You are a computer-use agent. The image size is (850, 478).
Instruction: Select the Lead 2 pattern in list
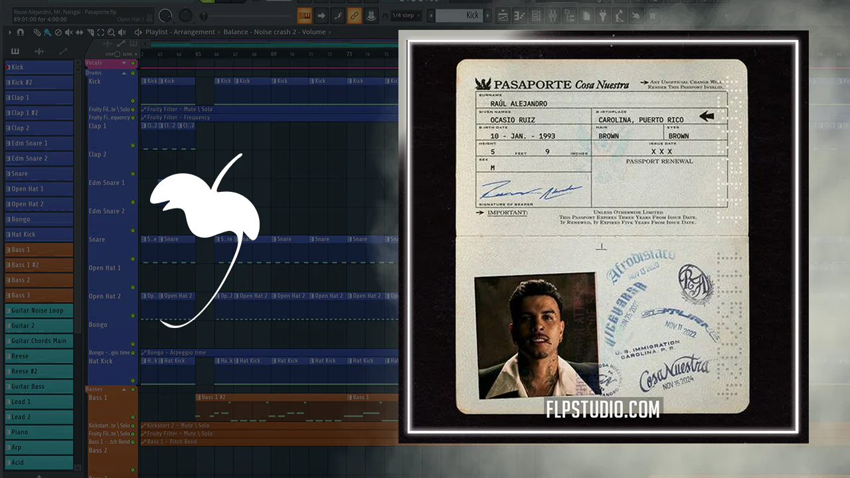39,417
